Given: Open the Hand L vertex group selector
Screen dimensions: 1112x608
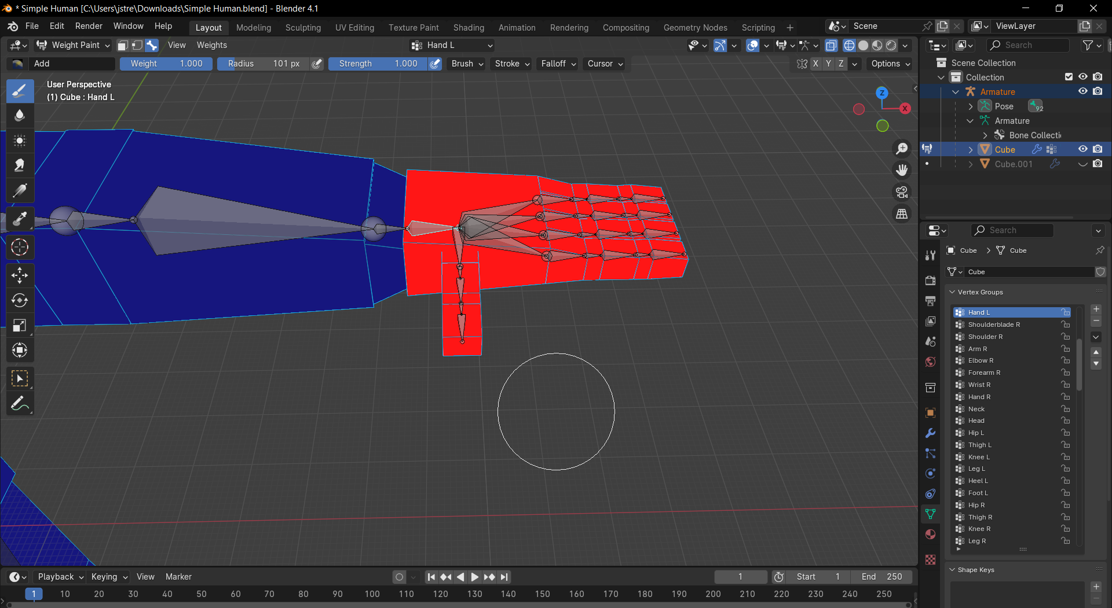Looking at the screenshot, I should point(452,45).
